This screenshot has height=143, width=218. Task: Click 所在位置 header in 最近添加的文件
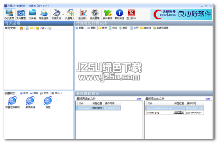click(x=179, y=104)
